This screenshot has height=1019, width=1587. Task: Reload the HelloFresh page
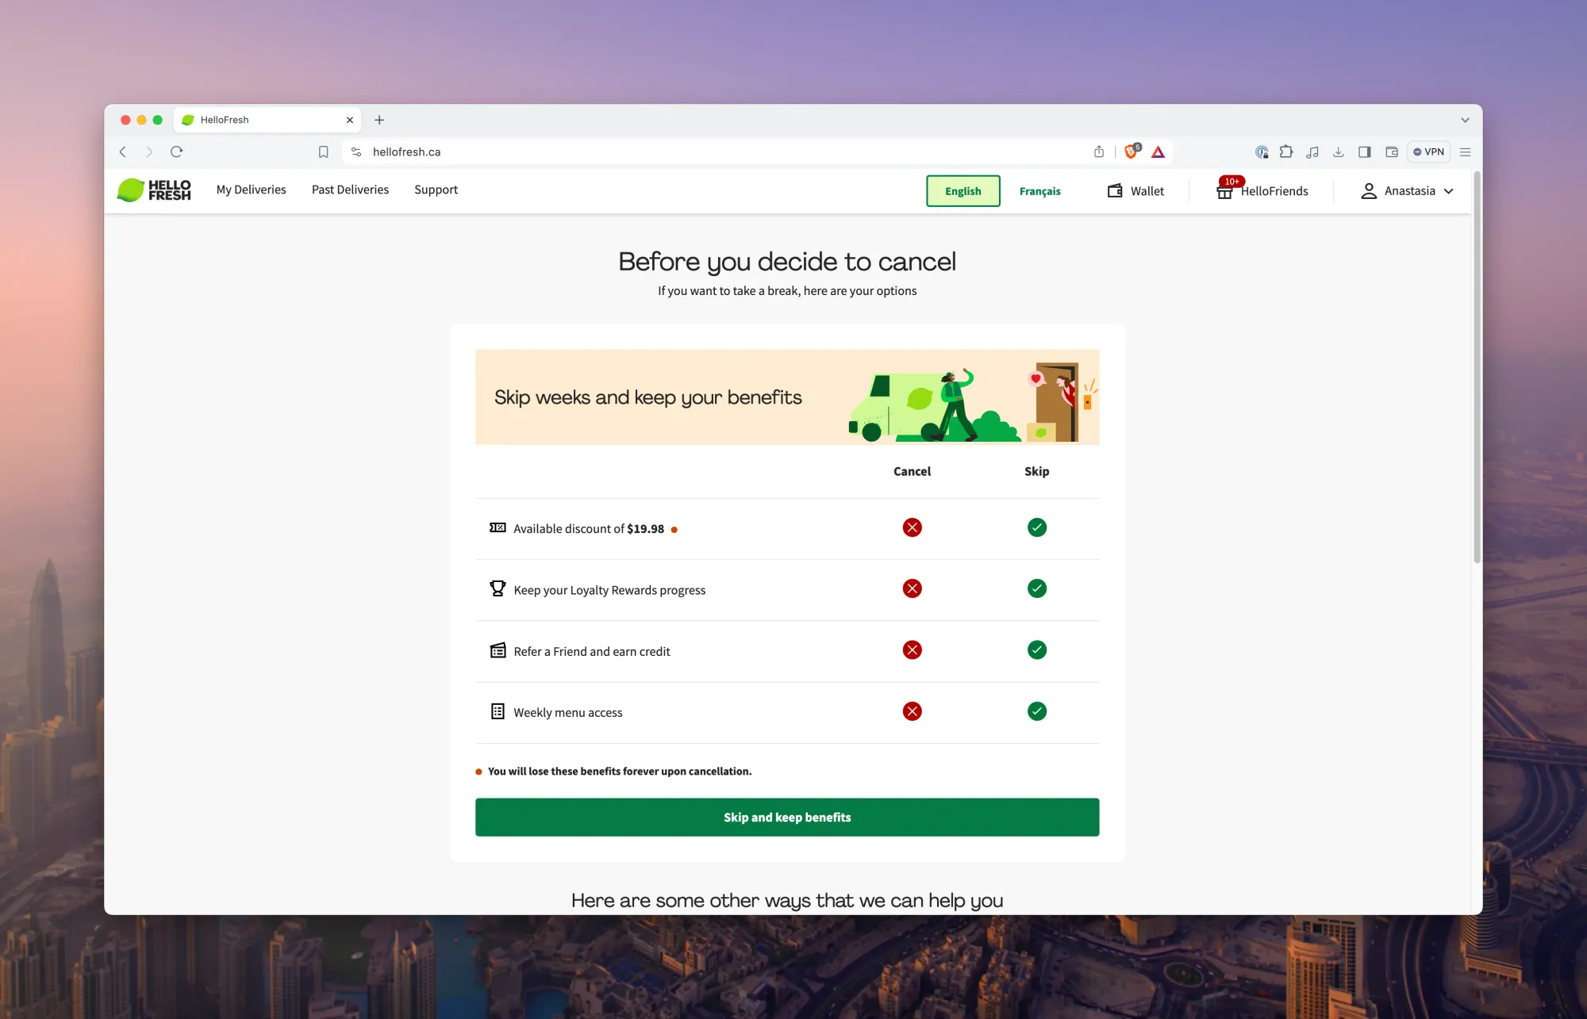tap(177, 151)
